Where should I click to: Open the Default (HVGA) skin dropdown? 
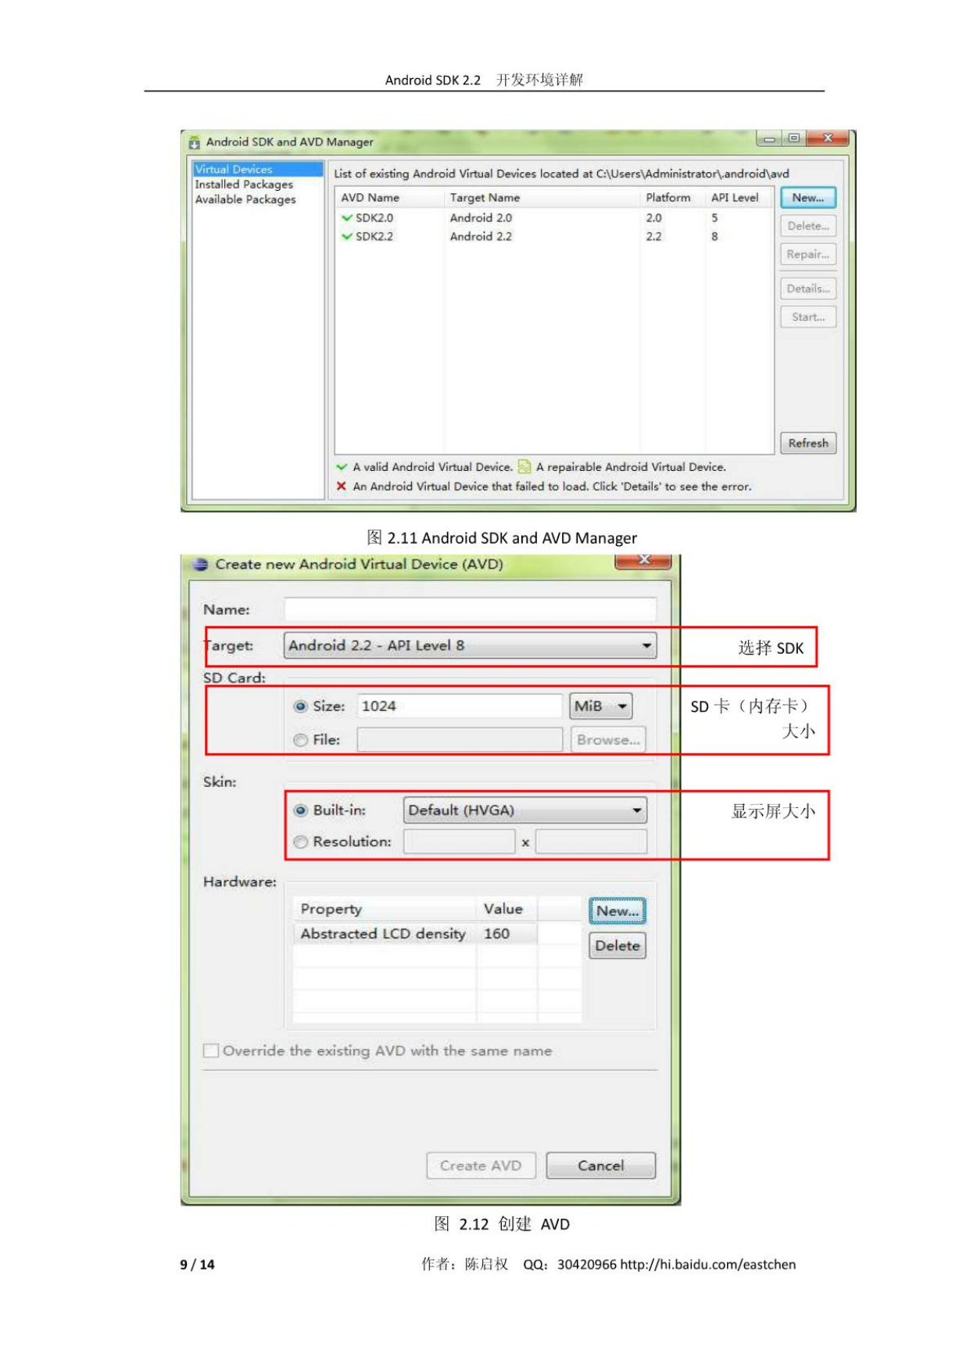(524, 810)
